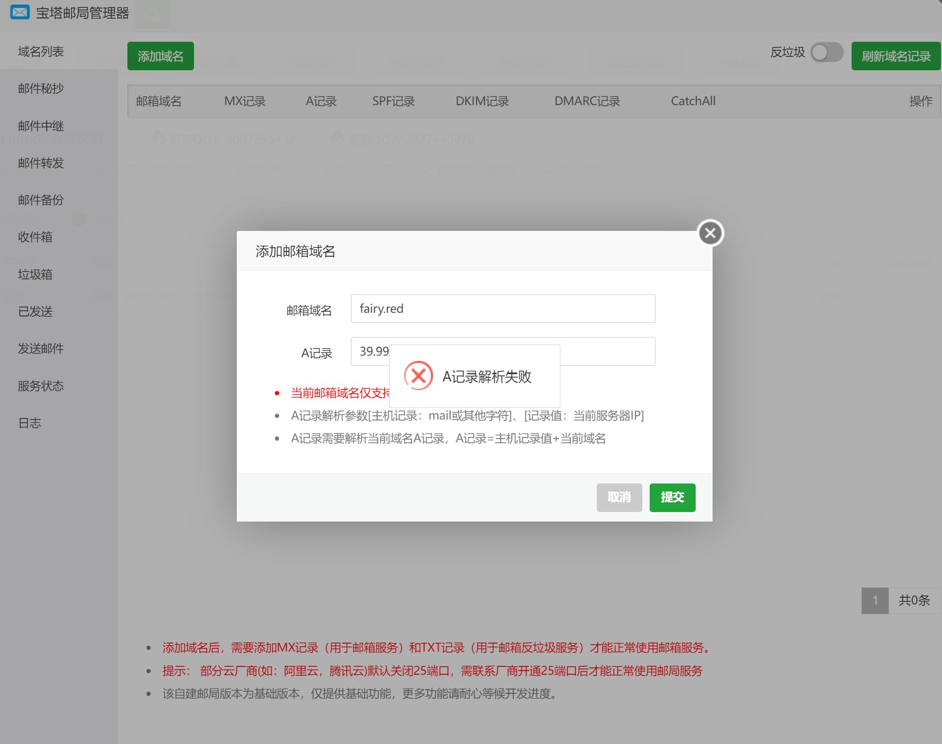Click the A记录解析失败 error message
The width and height of the screenshot is (942, 744).
[487, 376]
